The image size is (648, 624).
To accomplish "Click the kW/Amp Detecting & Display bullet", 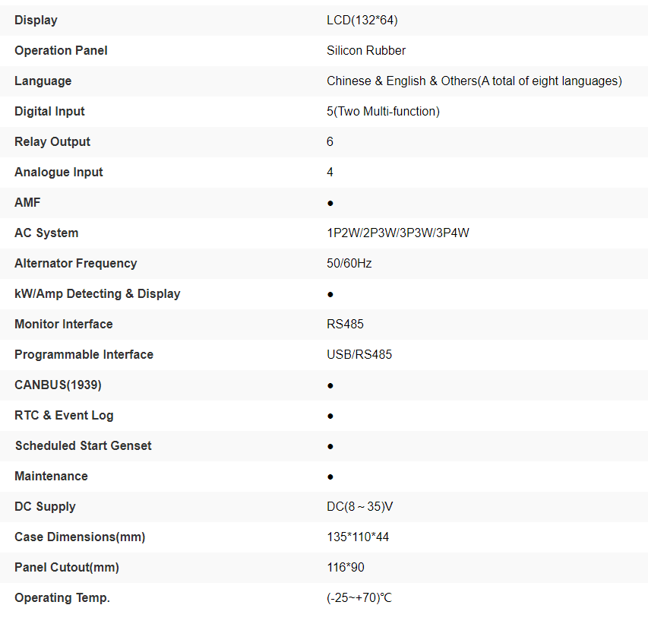I will coord(330,294).
